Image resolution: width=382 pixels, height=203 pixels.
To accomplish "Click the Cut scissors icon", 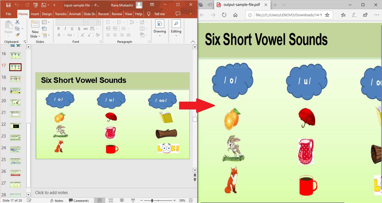I will (x=17, y=22).
